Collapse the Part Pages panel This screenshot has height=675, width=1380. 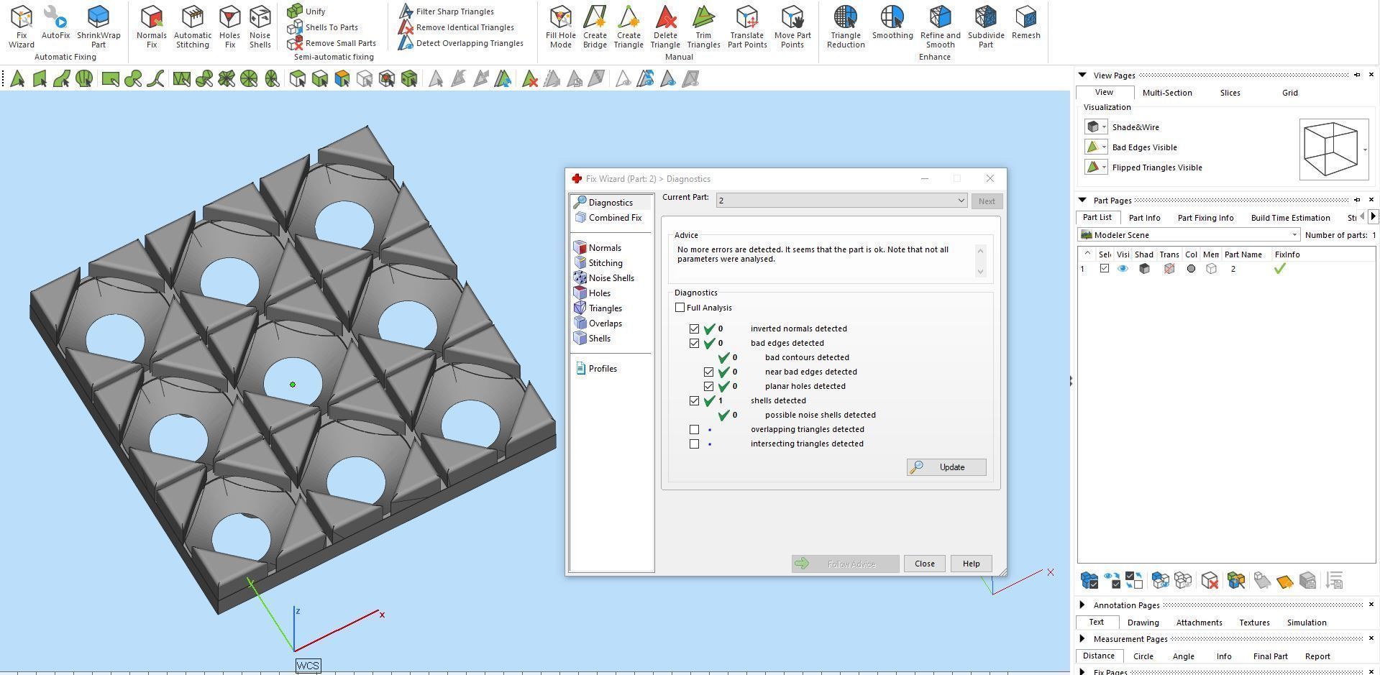[1082, 200]
